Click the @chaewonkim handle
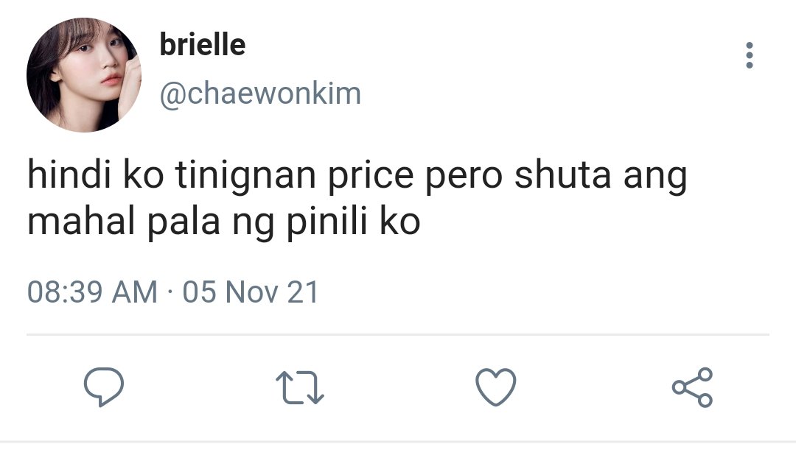 point(260,94)
